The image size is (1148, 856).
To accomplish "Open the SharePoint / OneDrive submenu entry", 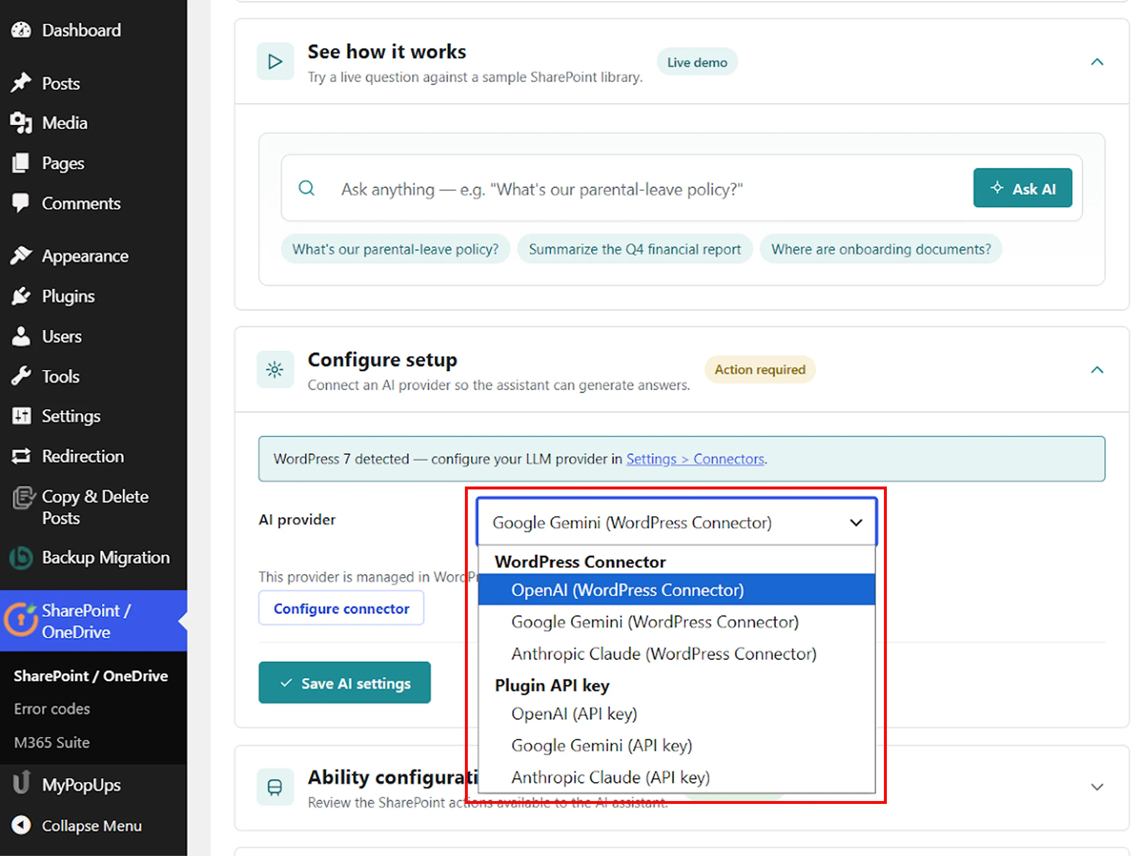I will [91, 676].
